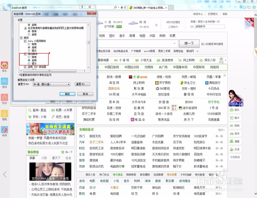Click the 搜一下 search button
This screenshot has height=198, width=257.
[x=189, y=43]
